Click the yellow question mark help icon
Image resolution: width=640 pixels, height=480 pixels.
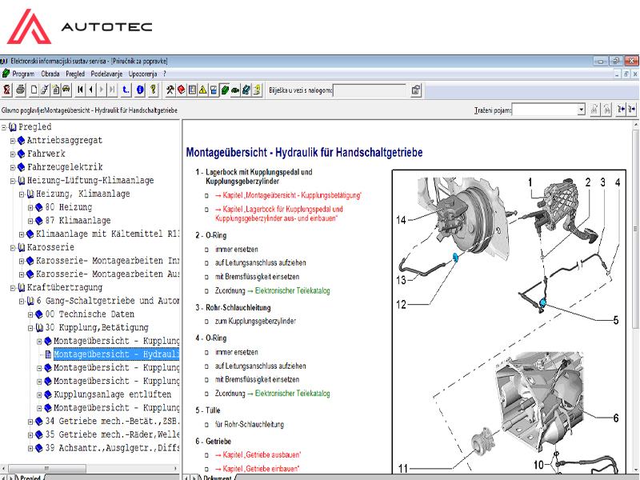point(152,90)
